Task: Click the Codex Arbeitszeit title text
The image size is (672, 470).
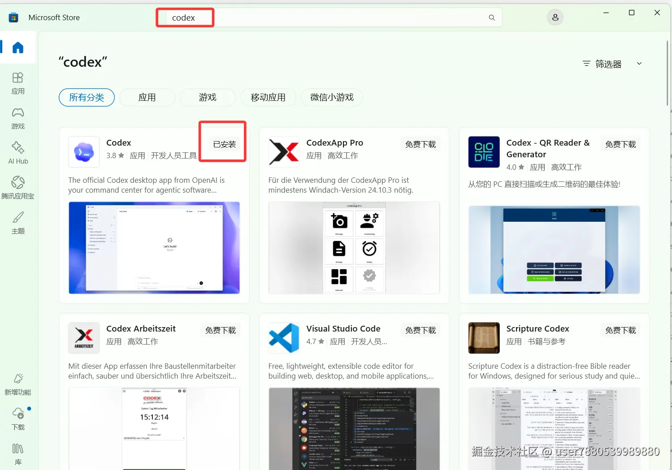Action: click(141, 329)
